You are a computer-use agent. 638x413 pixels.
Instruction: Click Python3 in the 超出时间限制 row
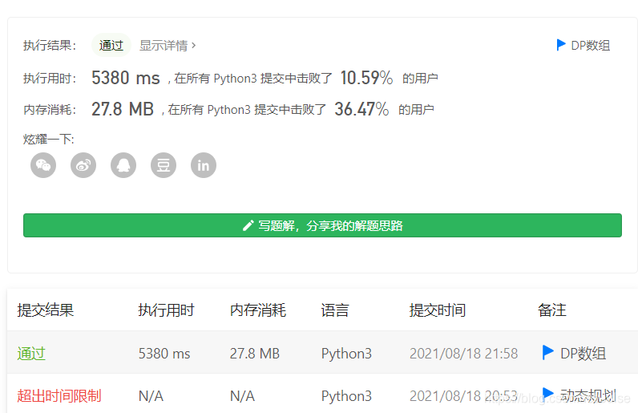(347, 396)
